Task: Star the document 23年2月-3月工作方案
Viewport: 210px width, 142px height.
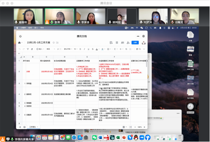Action: (53, 42)
